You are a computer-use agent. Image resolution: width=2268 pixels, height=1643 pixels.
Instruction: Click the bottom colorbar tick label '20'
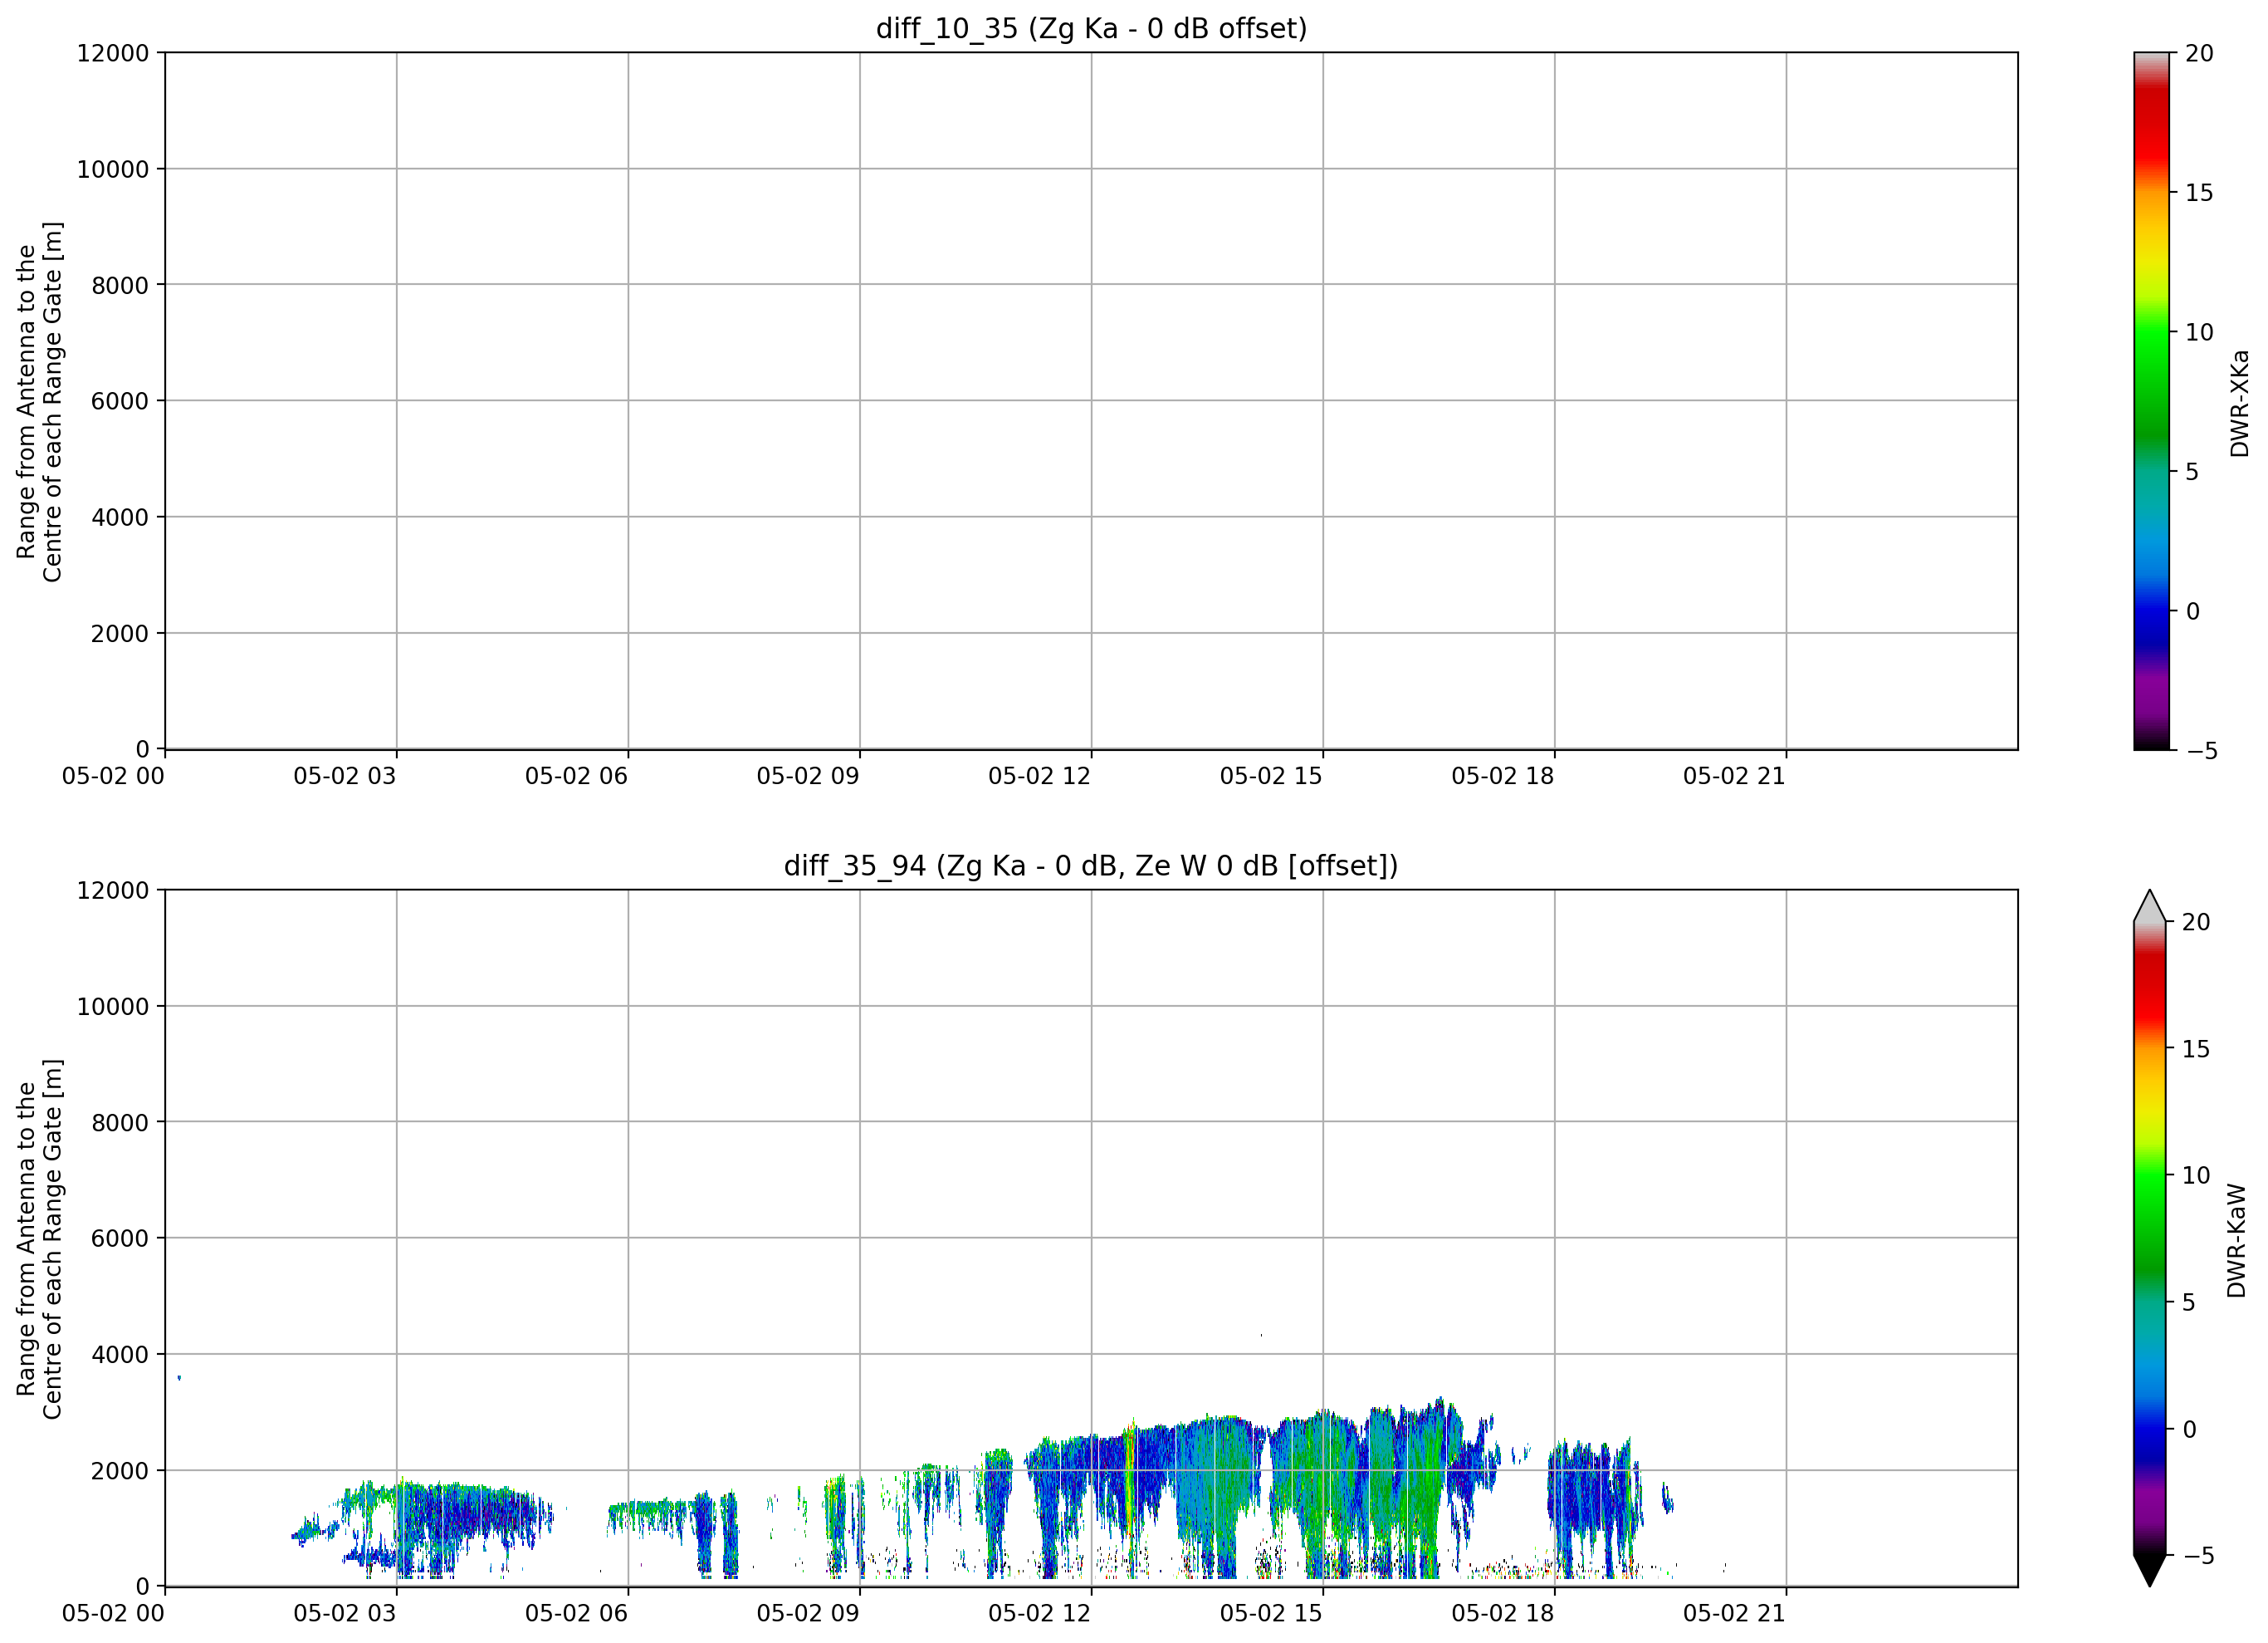tap(2195, 923)
